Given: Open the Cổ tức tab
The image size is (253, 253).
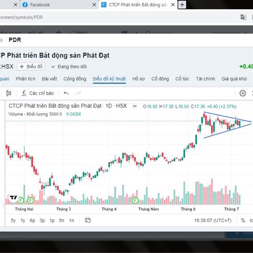Looking at the screenshot, I should (x=182, y=79).
